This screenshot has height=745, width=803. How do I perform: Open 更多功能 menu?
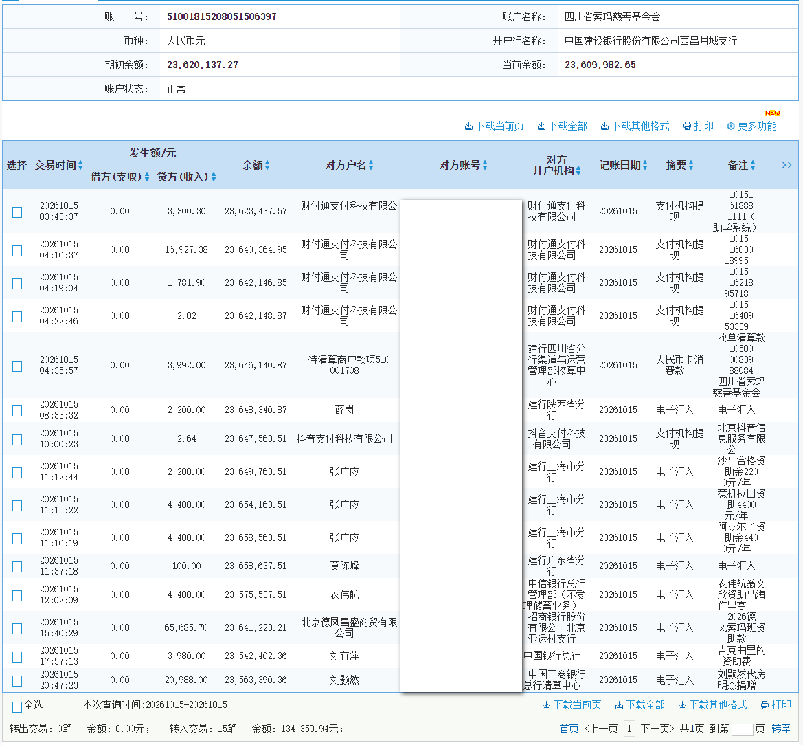coord(751,126)
